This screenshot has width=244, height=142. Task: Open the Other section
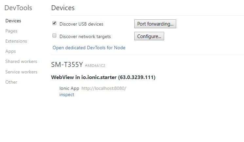[x=11, y=82]
